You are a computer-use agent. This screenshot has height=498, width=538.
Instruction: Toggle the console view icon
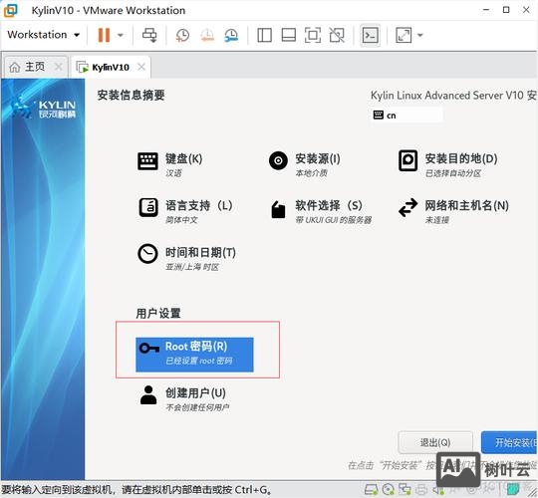[371, 35]
